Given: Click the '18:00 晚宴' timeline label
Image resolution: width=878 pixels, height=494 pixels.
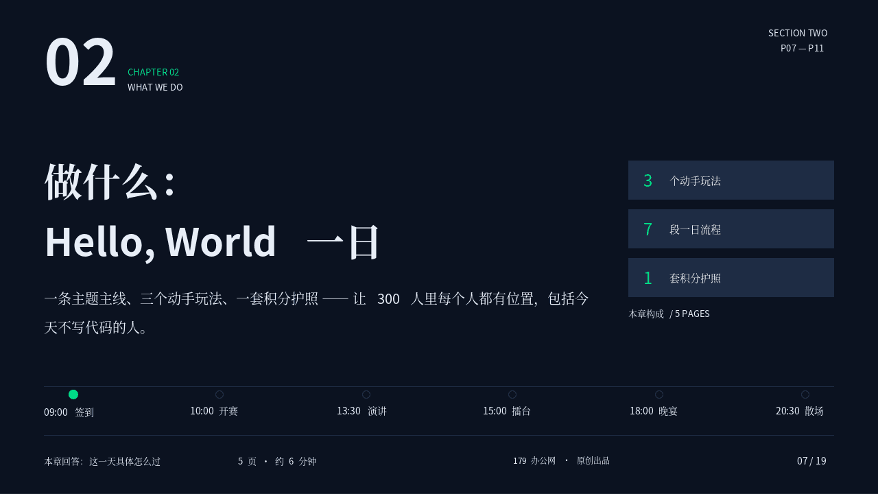Looking at the screenshot, I should click(654, 411).
